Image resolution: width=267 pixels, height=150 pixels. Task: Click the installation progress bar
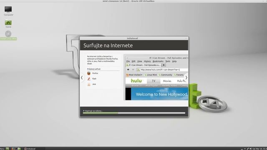(x=134, y=113)
